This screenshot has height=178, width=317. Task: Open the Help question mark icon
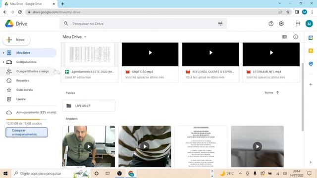[271, 24]
